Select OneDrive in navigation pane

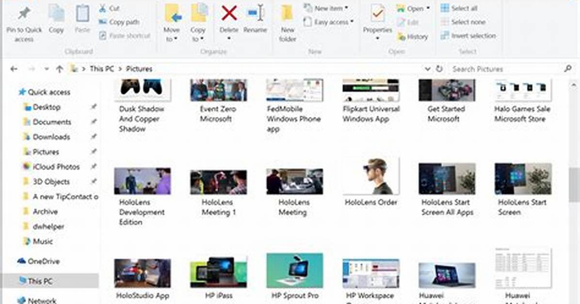point(38,261)
